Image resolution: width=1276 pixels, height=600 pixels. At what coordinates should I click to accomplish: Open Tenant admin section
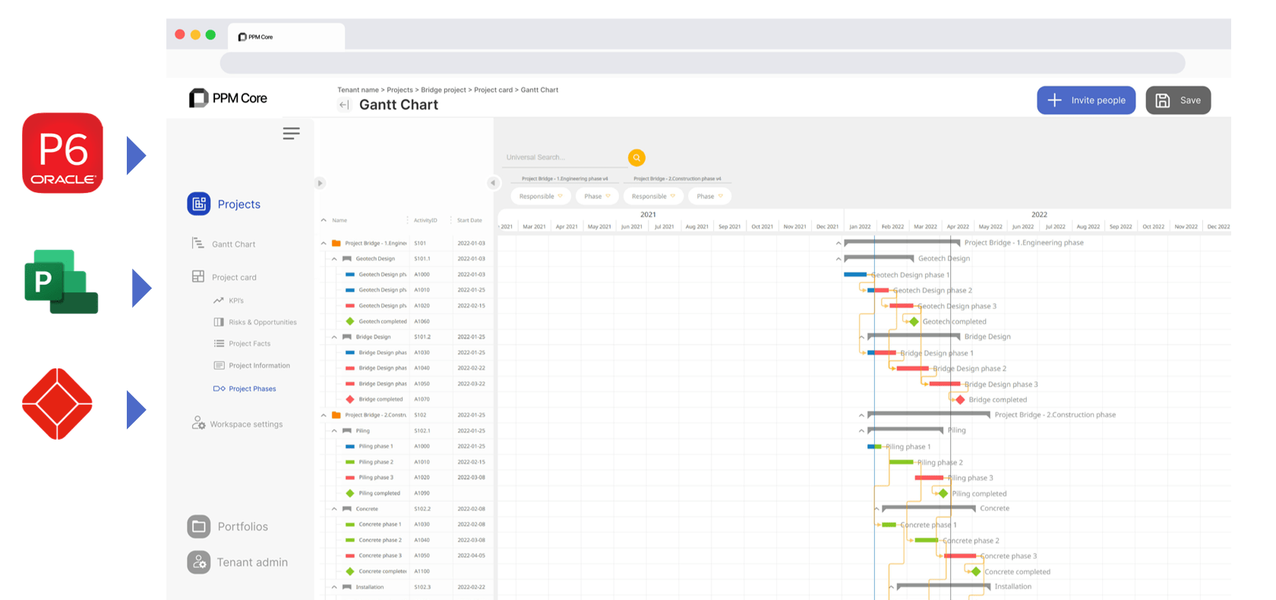(x=238, y=562)
